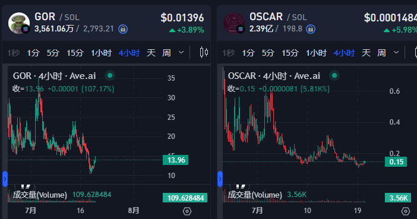The width and height of the screenshot is (417, 219).
Task: Click the lock icon beside GOR liquidity
Action: point(123,28)
